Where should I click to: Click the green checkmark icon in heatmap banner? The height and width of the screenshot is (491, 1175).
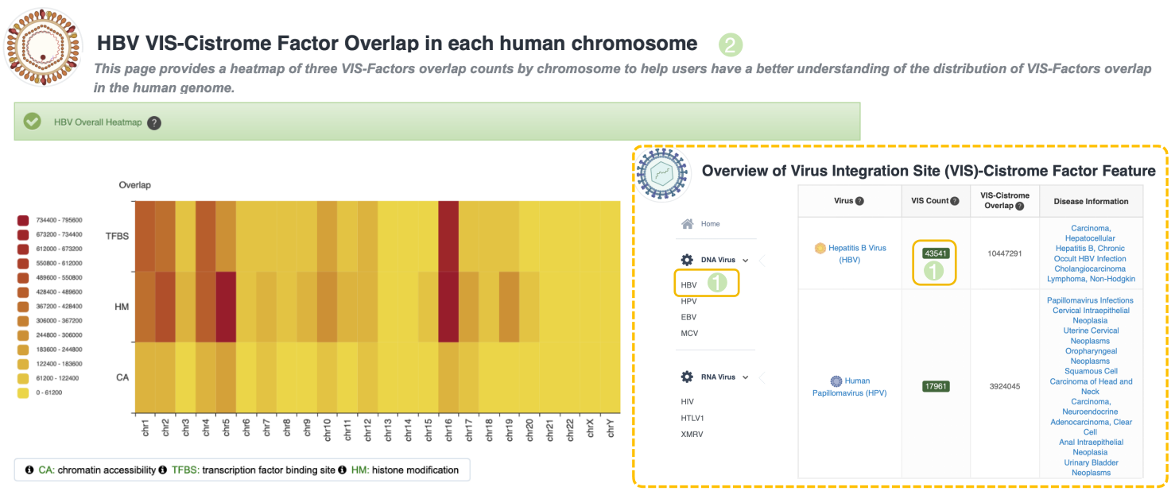point(33,122)
